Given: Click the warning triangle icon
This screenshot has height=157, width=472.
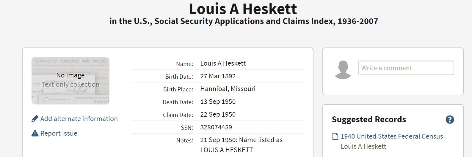Looking at the screenshot, I should pos(35,133).
